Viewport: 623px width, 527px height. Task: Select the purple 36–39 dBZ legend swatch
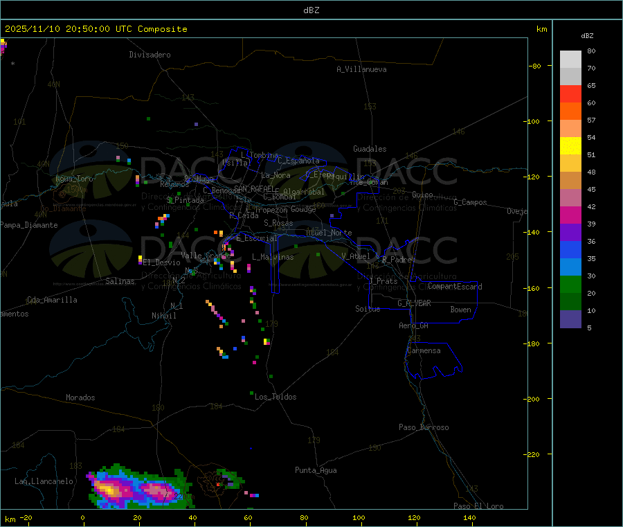click(x=570, y=233)
